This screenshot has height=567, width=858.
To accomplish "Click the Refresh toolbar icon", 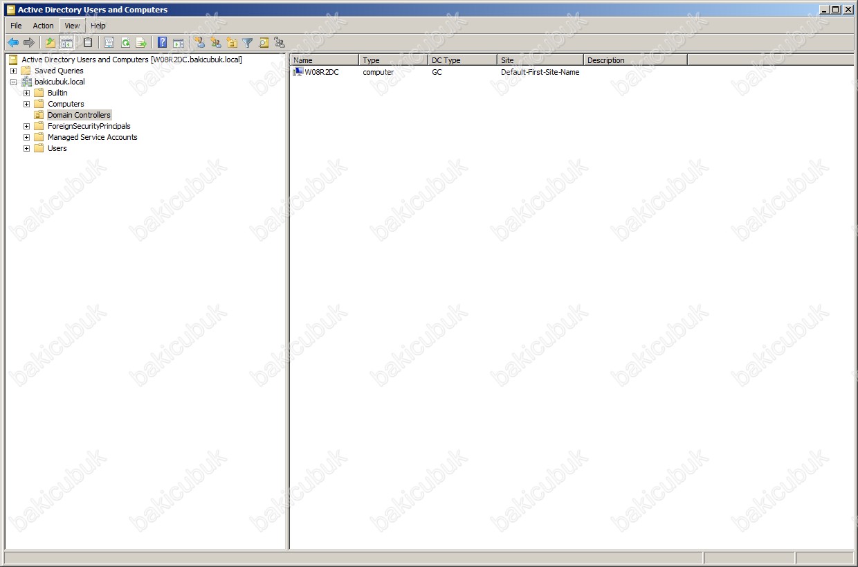I will click(125, 43).
